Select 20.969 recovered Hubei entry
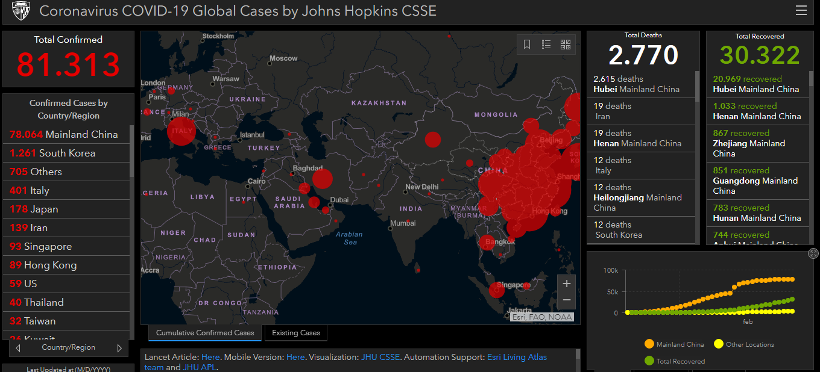This screenshot has width=820, height=372. [x=757, y=84]
